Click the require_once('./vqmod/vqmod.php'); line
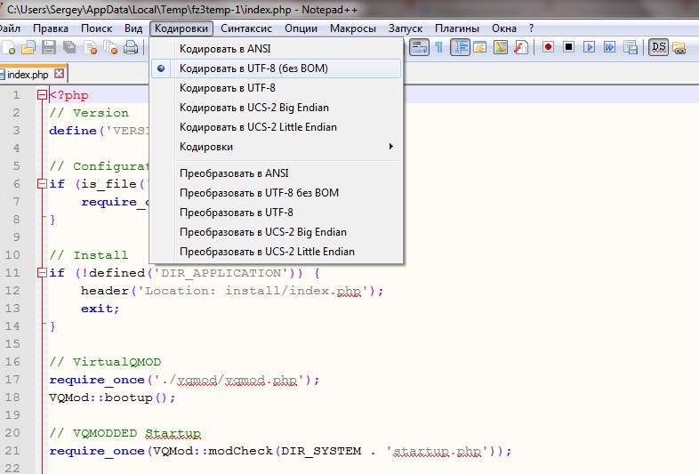Image resolution: width=699 pixels, height=474 pixels. (184, 380)
